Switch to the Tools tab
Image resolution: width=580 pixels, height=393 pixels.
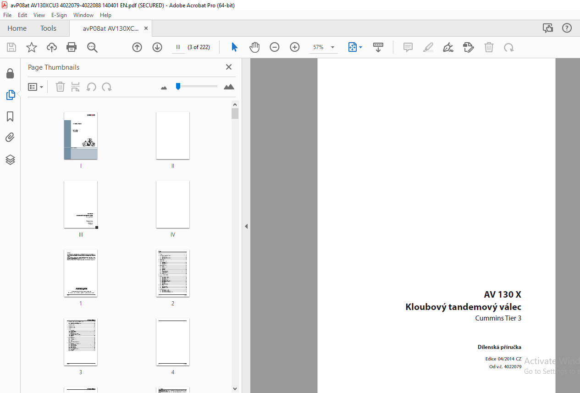click(x=48, y=28)
